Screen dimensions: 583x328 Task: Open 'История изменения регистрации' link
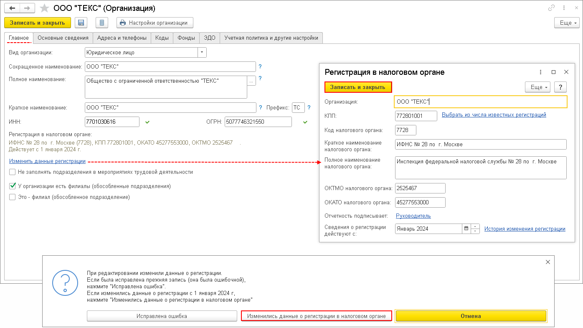coord(525,229)
